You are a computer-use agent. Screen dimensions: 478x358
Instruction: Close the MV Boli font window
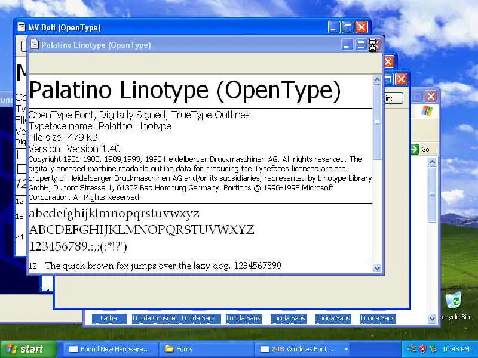(362, 27)
